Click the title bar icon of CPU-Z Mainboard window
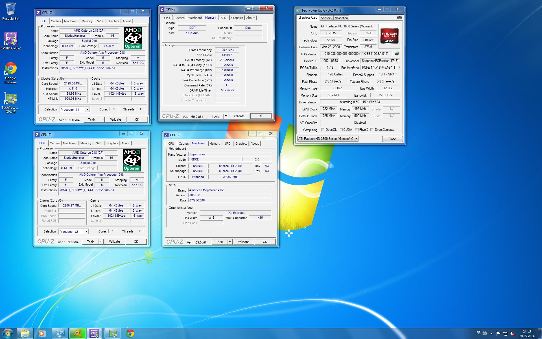 coord(166,135)
